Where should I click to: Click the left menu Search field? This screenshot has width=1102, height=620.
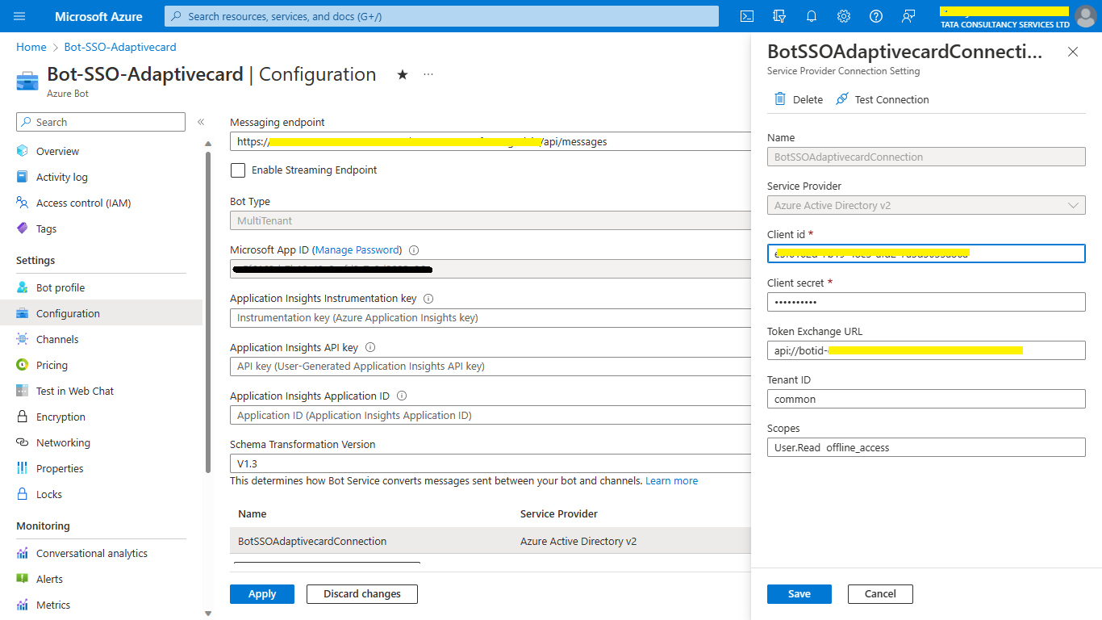pos(101,122)
